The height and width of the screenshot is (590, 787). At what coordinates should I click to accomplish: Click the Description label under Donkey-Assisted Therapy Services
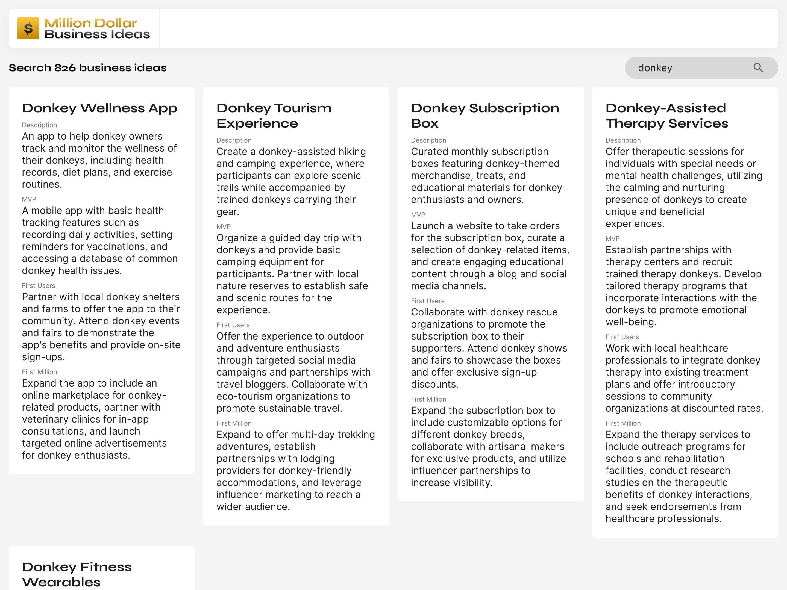[623, 140]
